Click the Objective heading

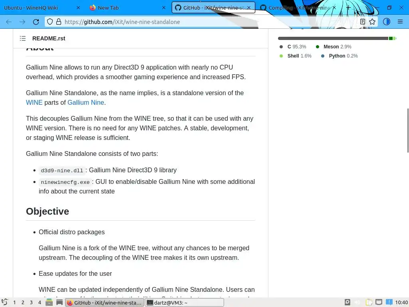pyautogui.click(x=48, y=211)
